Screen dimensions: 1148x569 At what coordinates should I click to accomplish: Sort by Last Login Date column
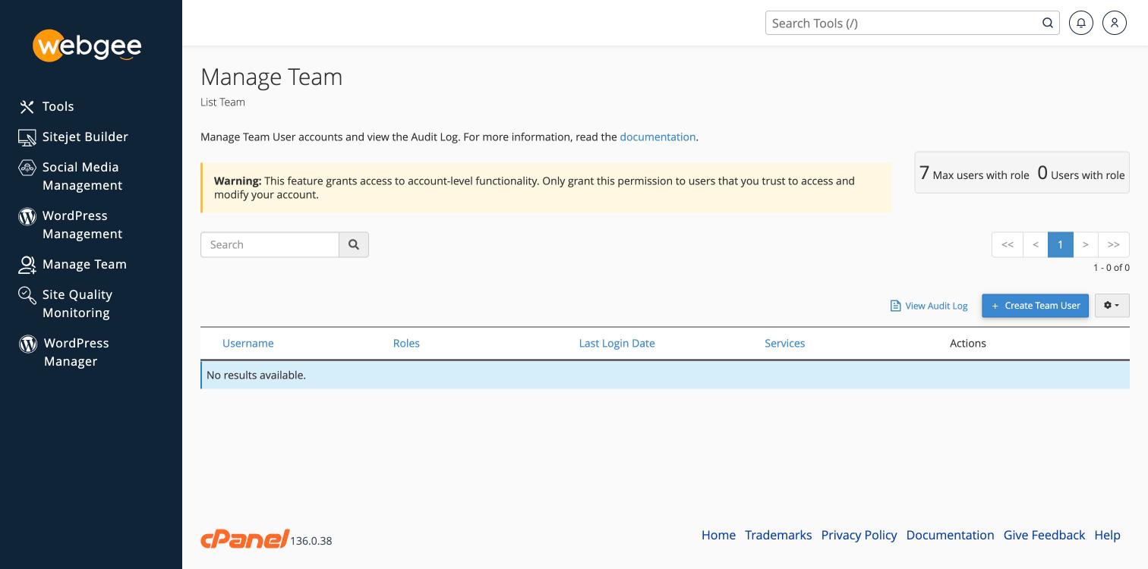click(x=617, y=343)
